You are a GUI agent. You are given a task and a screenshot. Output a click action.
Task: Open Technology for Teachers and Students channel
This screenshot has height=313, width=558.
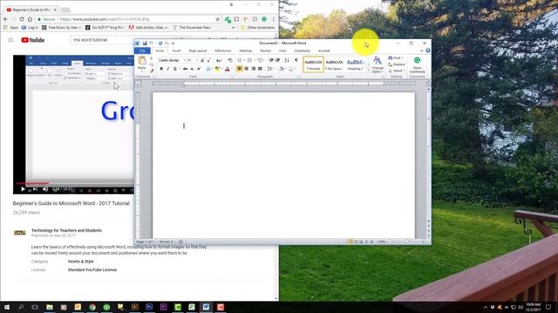click(66, 230)
